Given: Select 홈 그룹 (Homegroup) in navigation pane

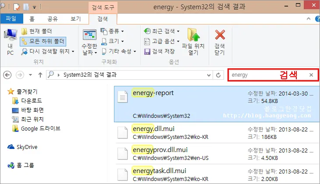Looking at the screenshot, I should tap(21, 165).
